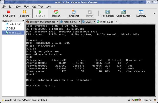The image size is (158, 103).
Task: Open the Tabs menu
Action: [41, 7]
